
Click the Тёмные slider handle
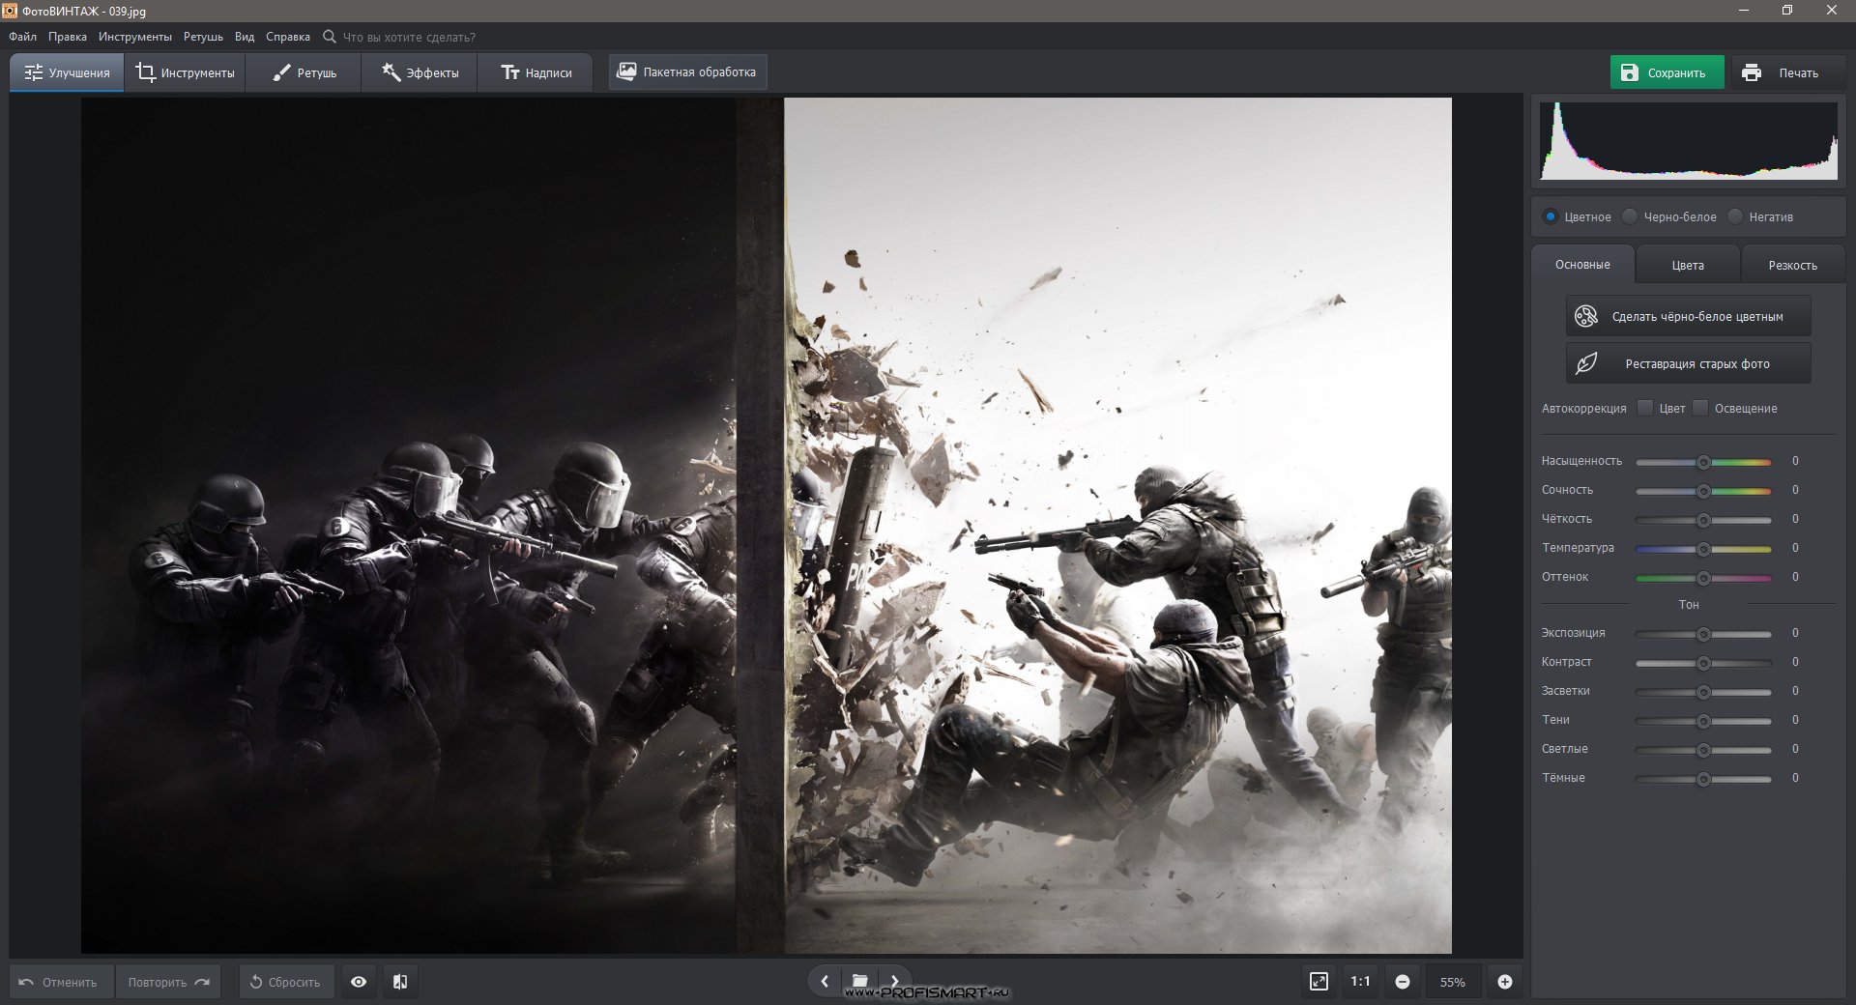tap(1703, 779)
